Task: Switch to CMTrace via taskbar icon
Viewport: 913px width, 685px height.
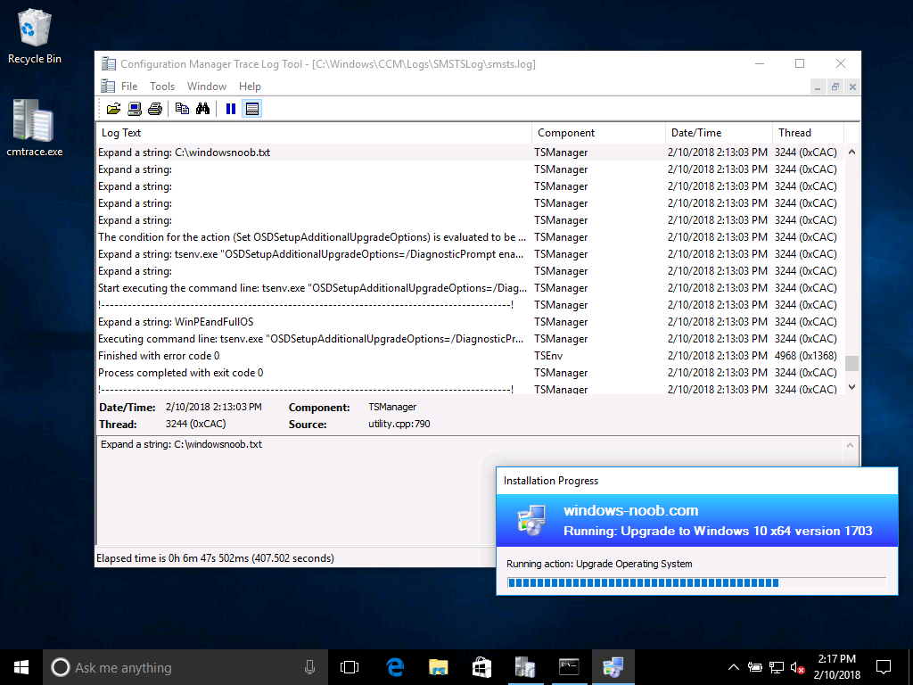Action: (525, 667)
